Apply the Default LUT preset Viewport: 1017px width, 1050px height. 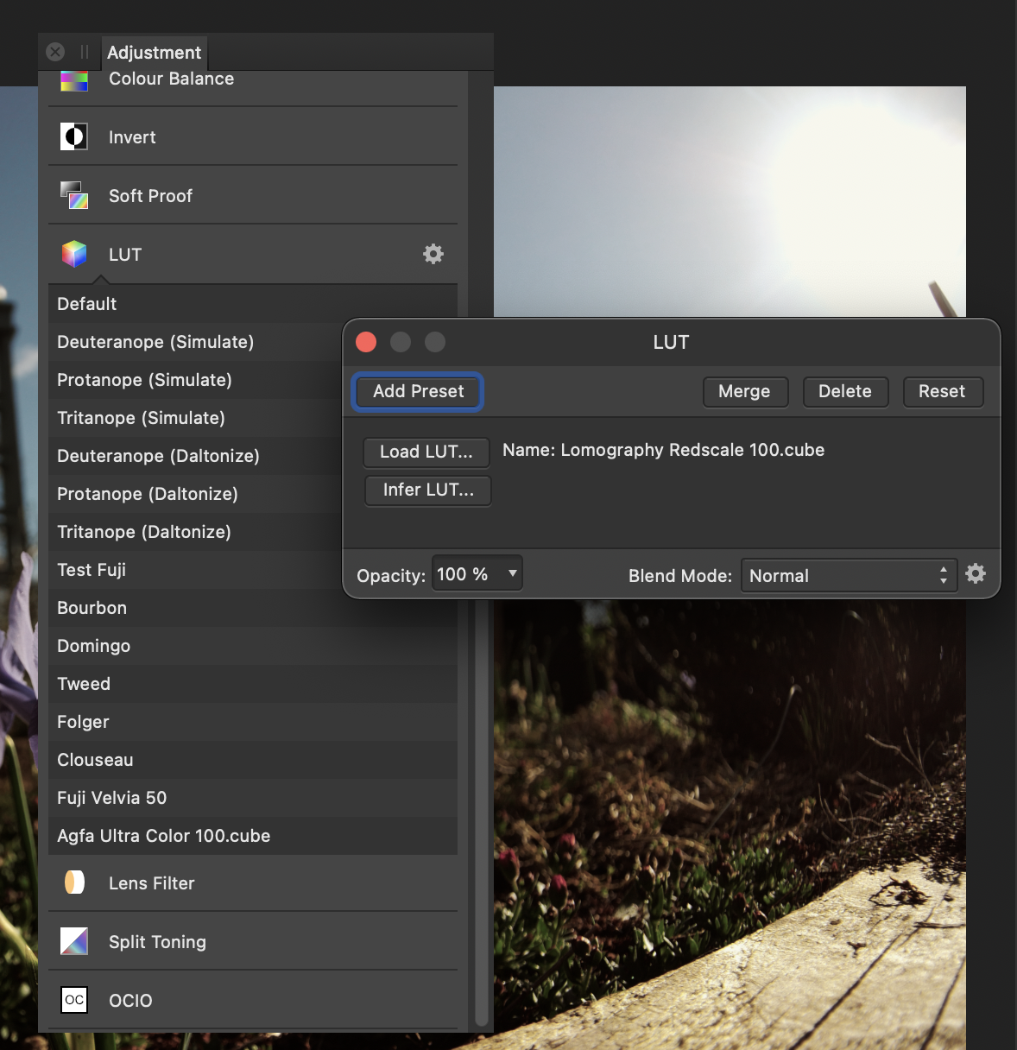click(x=253, y=304)
